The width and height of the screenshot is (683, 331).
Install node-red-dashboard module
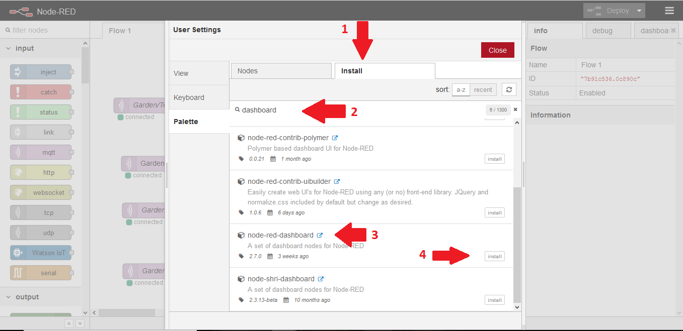[494, 256]
